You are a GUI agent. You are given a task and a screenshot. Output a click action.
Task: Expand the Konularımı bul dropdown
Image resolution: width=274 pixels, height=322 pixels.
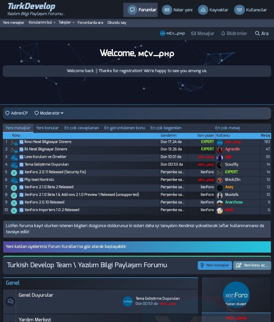pos(54,23)
